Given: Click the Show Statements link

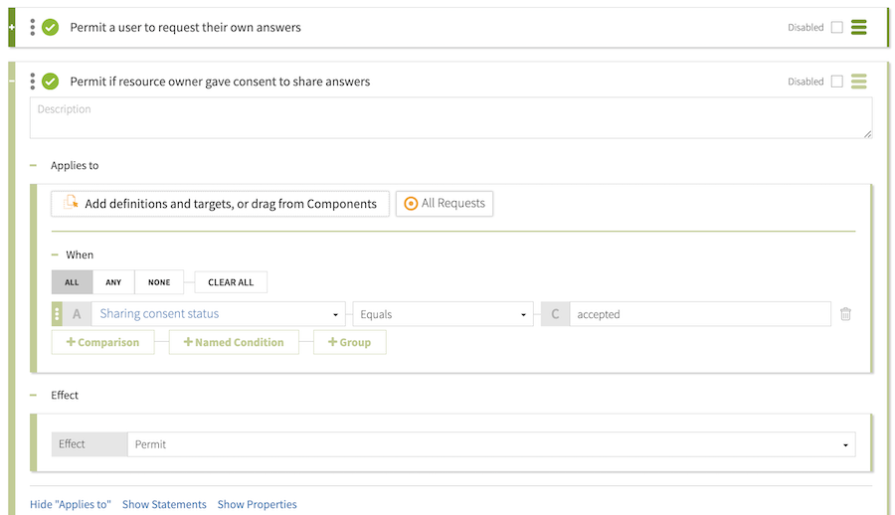Looking at the screenshot, I should point(164,504).
